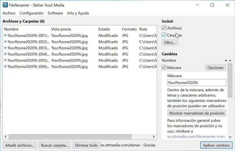This screenshot has width=235, height=151.
Task: Uncheck the Carpetas checkbox
Action: click(164, 35)
